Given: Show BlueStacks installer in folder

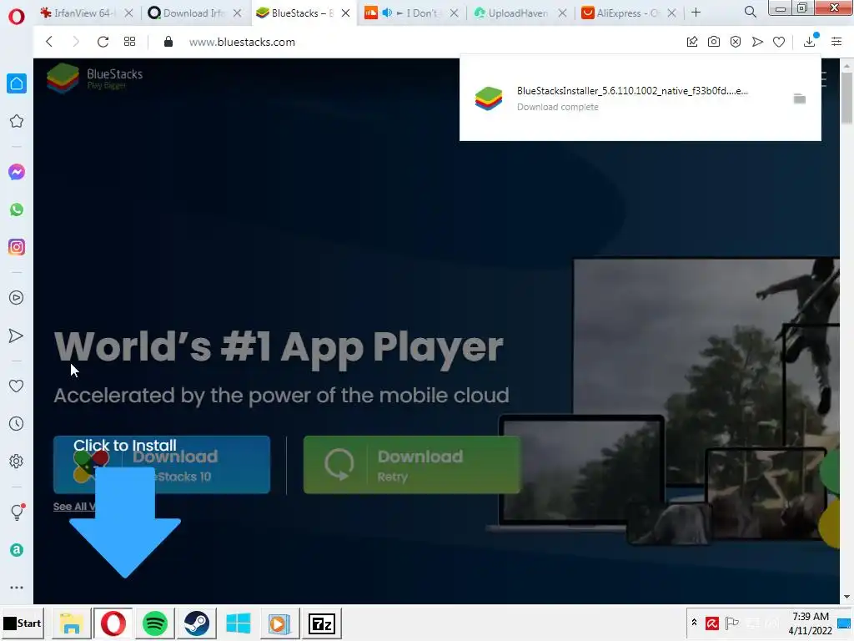Looking at the screenshot, I should [800, 98].
